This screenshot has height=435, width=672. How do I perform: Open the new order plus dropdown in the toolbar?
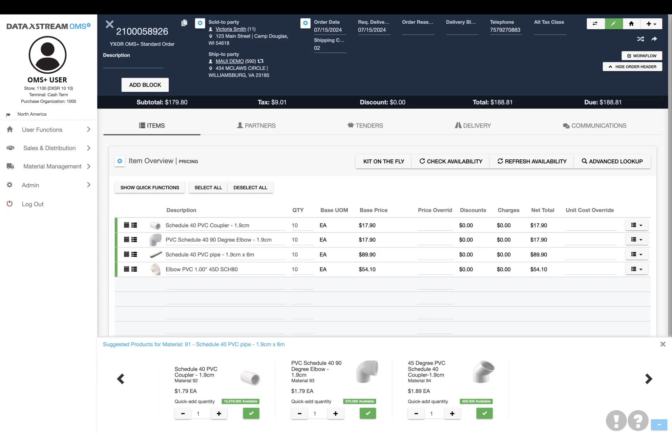(x=652, y=24)
